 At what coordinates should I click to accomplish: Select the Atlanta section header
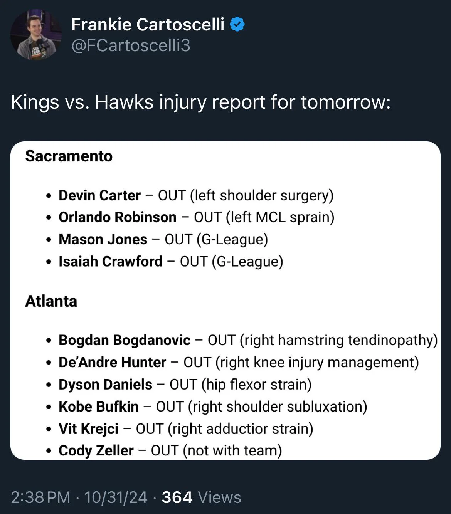point(52,302)
